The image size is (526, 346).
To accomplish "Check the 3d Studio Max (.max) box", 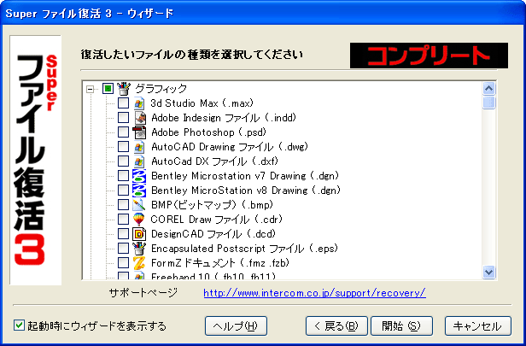I will click(x=123, y=103).
